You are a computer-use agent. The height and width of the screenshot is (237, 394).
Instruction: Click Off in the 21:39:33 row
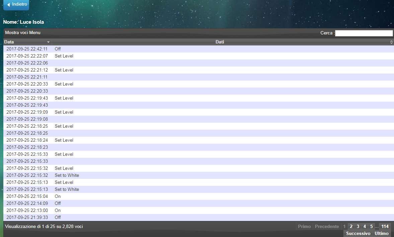click(58, 217)
